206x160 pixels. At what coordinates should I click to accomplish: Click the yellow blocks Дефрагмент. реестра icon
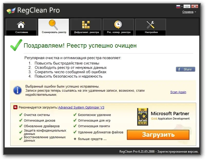[x=86, y=25]
